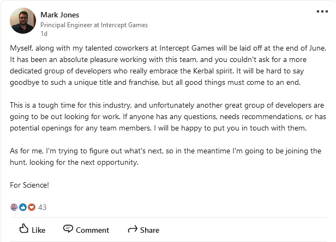
Task: Open Mark Jones's profile via name
Action: pyautogui.click(x=61, y=15)
